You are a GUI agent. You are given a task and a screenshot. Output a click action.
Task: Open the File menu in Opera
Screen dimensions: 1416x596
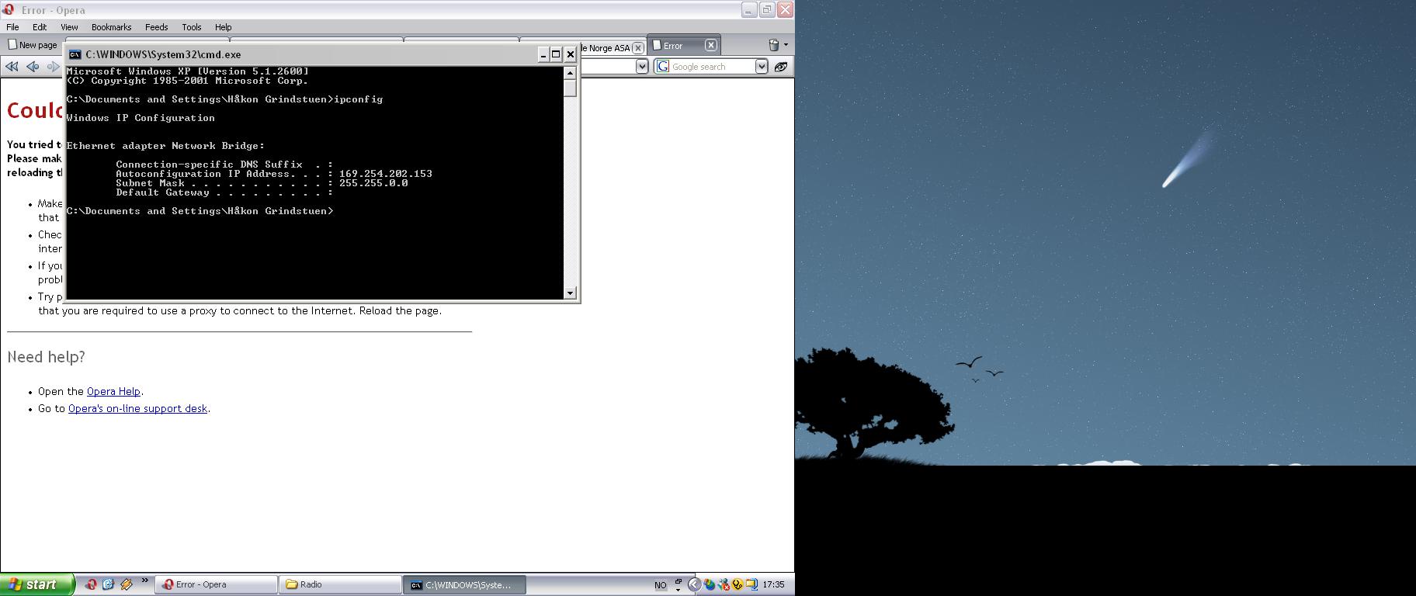(x=12, y=27)
